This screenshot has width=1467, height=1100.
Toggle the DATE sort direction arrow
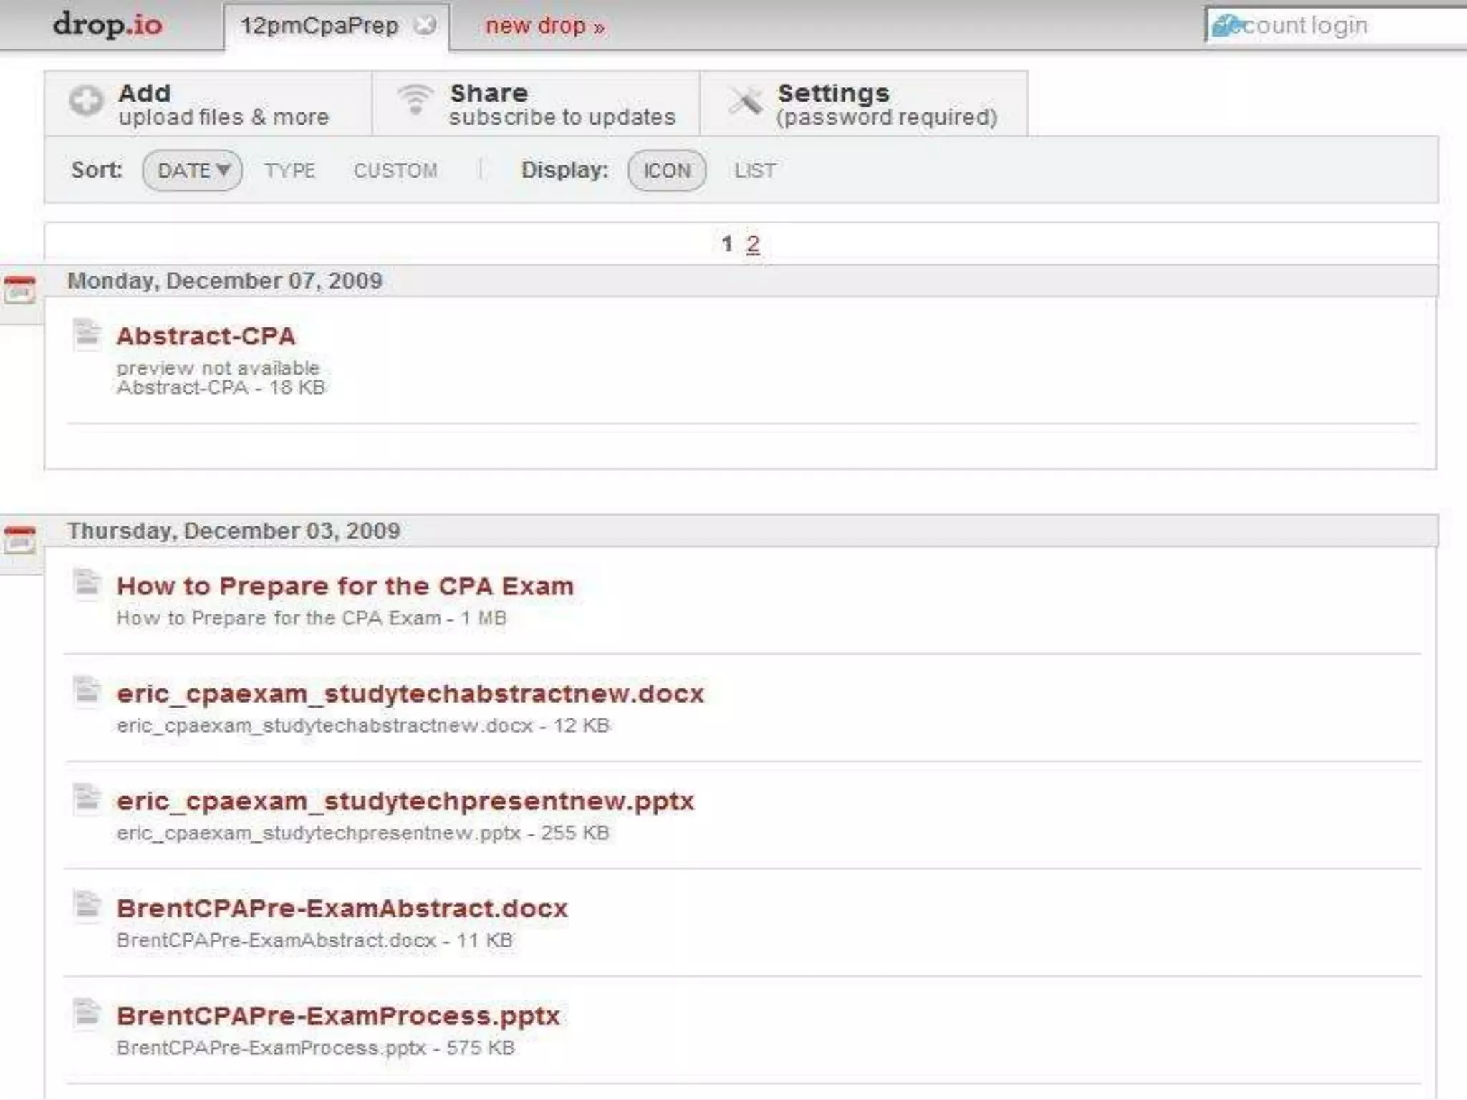tap(223, 170)
